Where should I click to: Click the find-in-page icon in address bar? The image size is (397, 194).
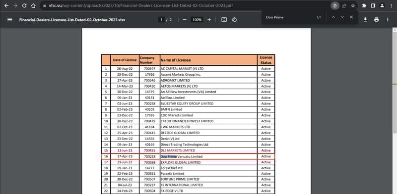coord(335,5)
